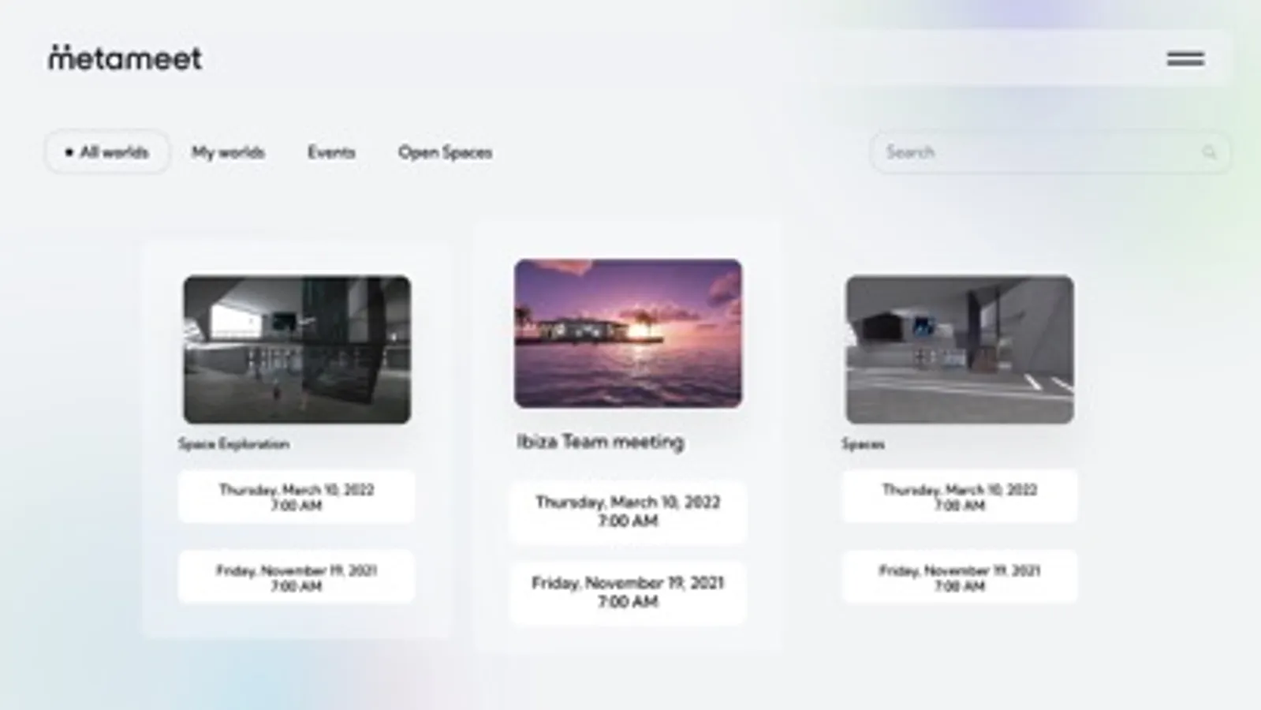Switch to My worlds tab
Screen dimensions: 1261x710
pos(228,152)
